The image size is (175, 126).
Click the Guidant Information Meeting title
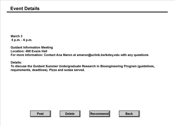tap(32, 48)
